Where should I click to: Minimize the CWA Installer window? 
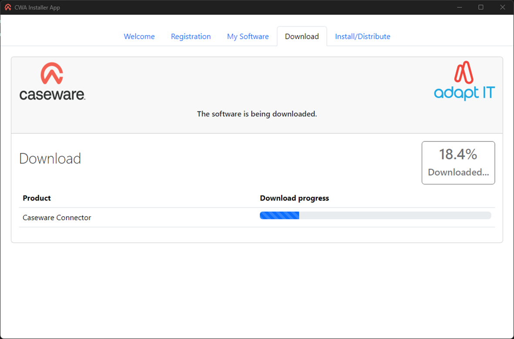pyautogui.click(x=460, y=7)
